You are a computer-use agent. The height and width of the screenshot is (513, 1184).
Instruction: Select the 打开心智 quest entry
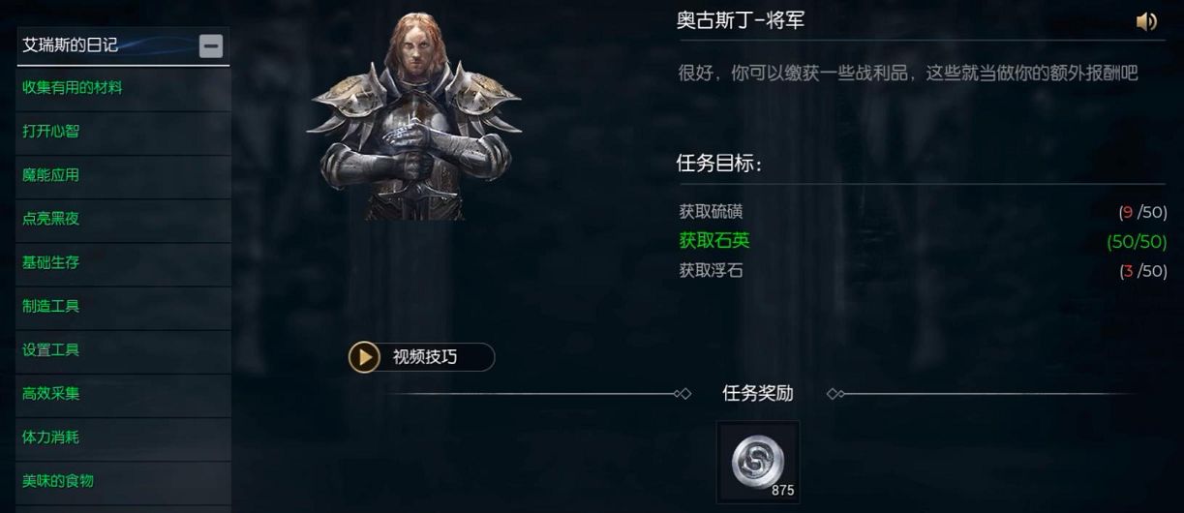(x=123, y=132)
